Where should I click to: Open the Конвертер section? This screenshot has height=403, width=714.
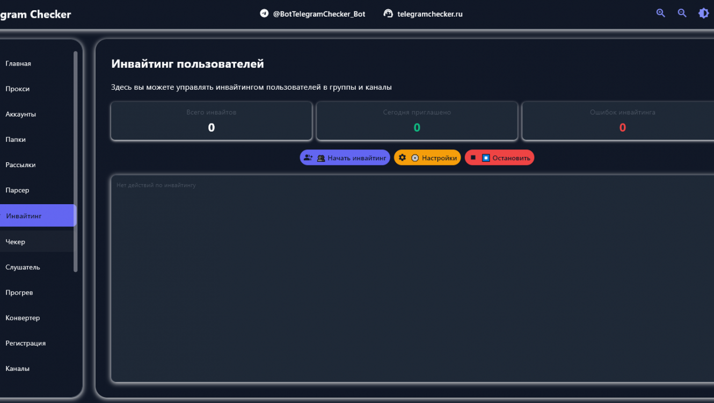23,318
